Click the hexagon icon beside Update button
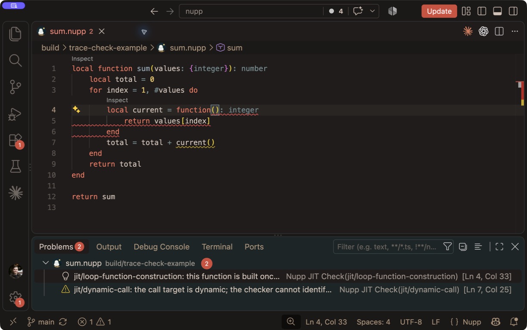The width and height of the screenshot is (527, 330). click(392, 11)
